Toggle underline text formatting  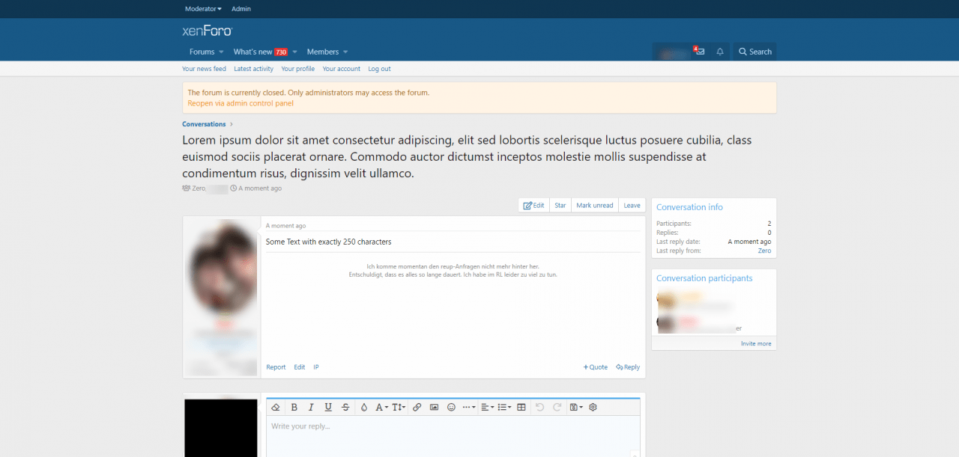328,408
